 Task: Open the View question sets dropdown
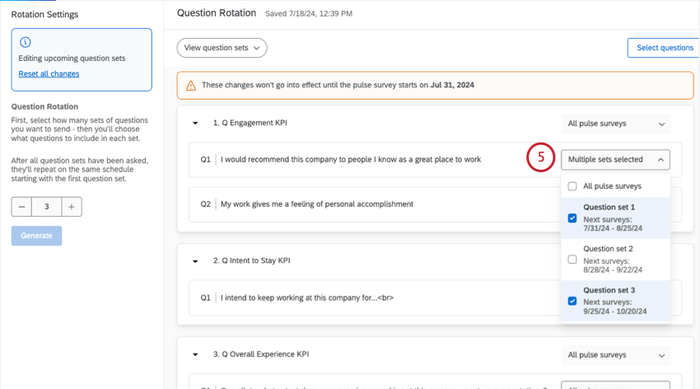click(222, 48)
